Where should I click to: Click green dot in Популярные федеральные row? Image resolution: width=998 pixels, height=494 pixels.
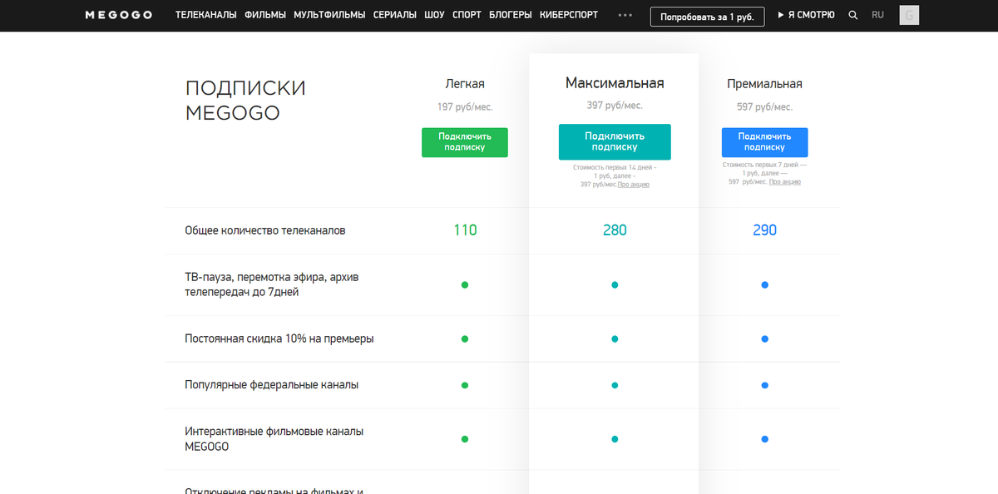(x=465, y=385)
